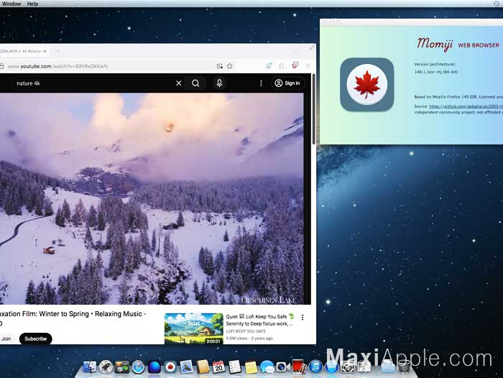Viewport: 503px width, 378px height.
Task: Open iTunes music note in Dock
Action: click(315, 367)
